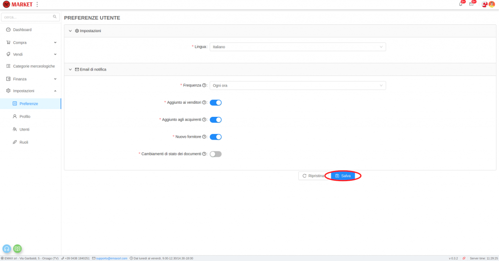Click the cerca search field
Image resolution: width=499 pixels, height=261 pixels.
coord(28,17)
